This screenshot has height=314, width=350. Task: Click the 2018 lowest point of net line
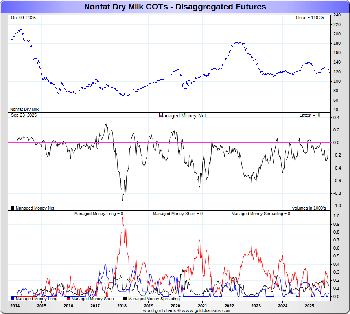tap(123, 201)
